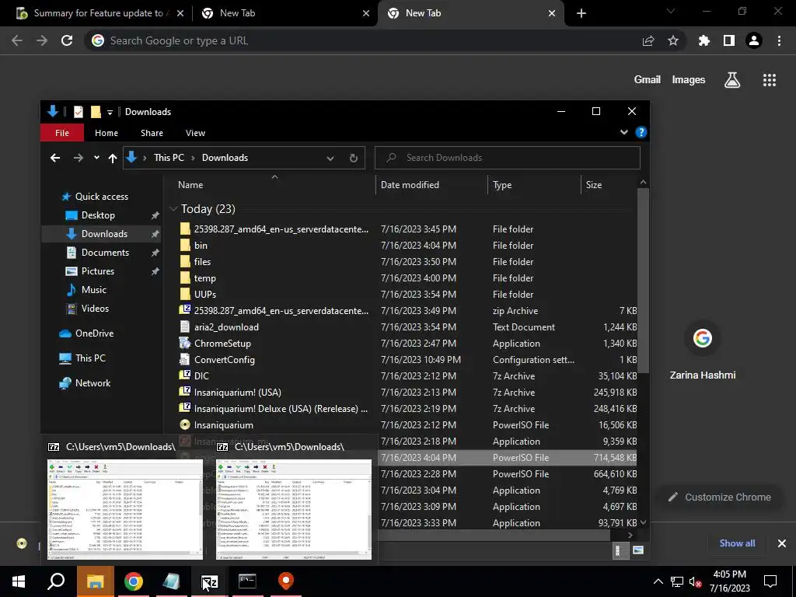
Task: Open the Search Labs flask icon
Action: (x=732, y=80)
